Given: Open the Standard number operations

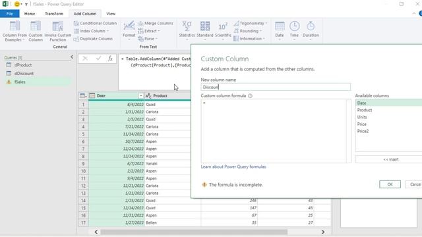Looking at the screenshot, I should 205,31.
